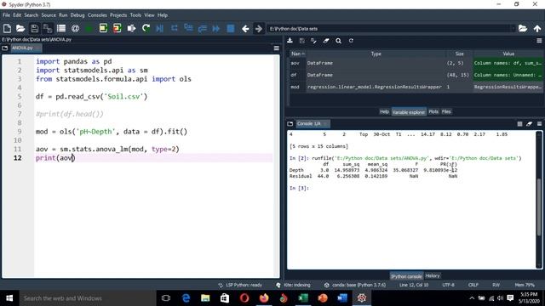545x306 pixels.
Task: Run the file with green play icon
Action: click(89, 28)
